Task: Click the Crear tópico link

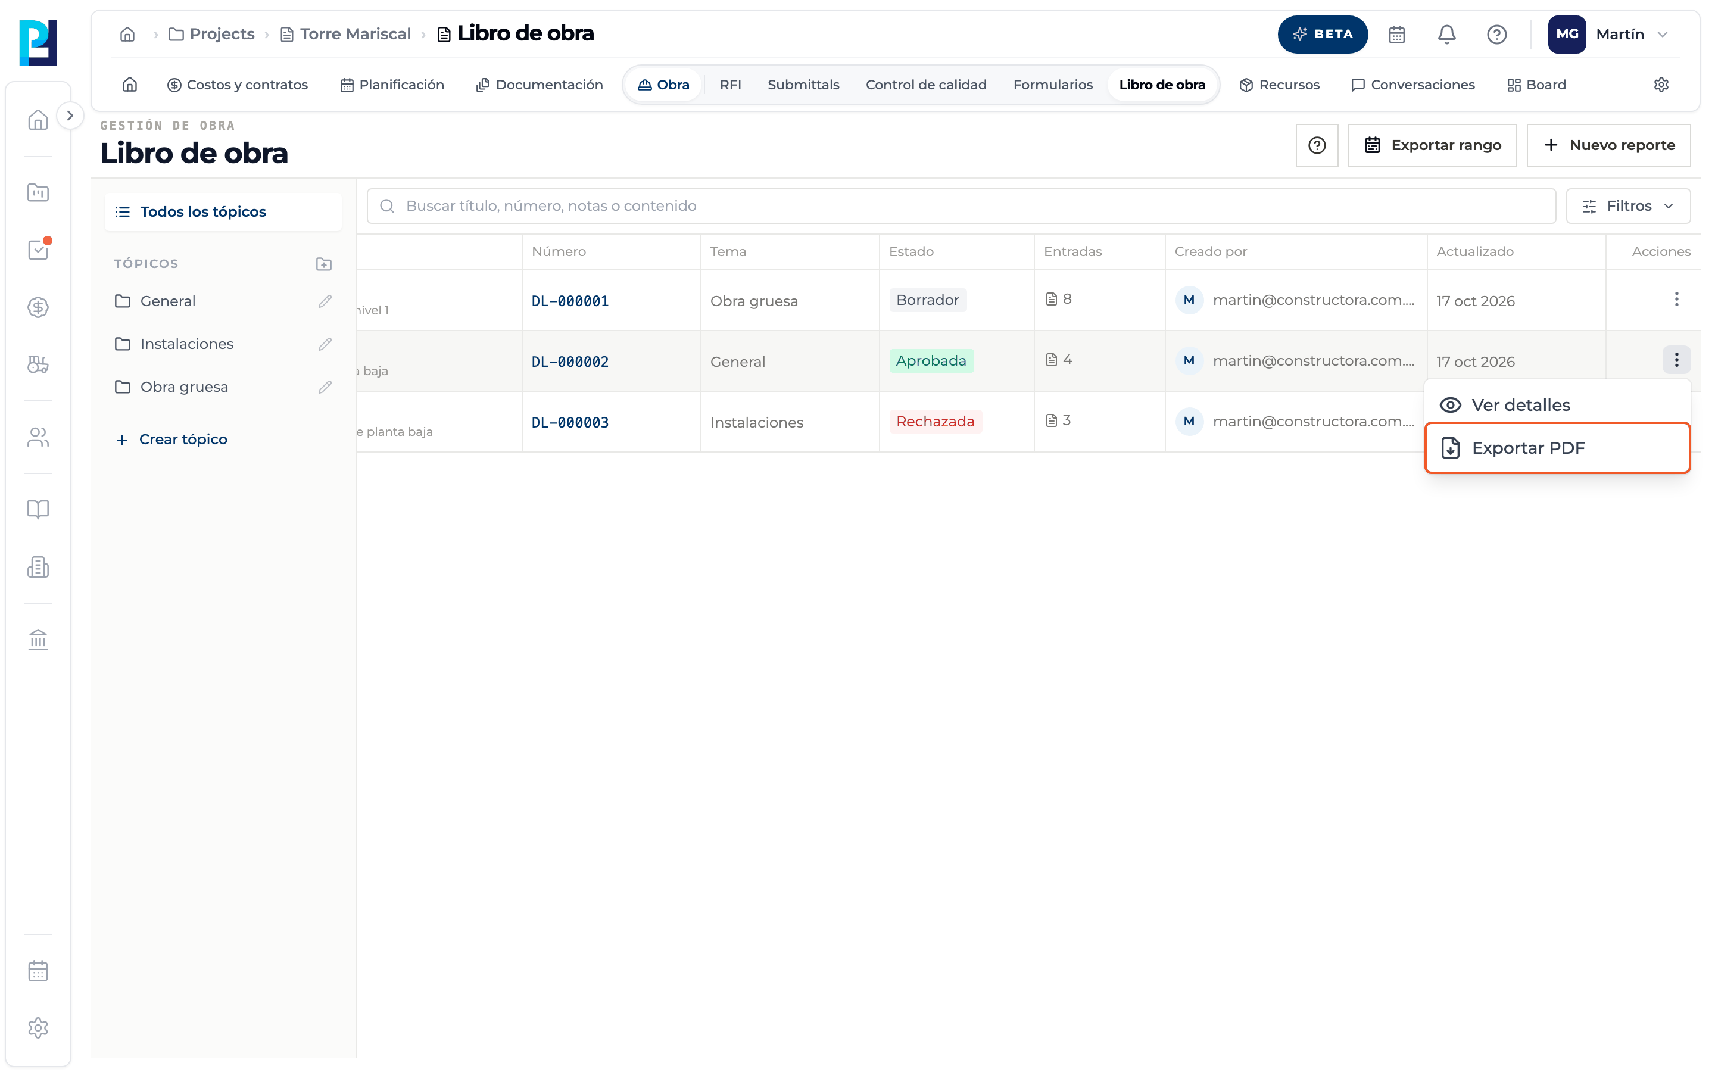Action: 171,440
